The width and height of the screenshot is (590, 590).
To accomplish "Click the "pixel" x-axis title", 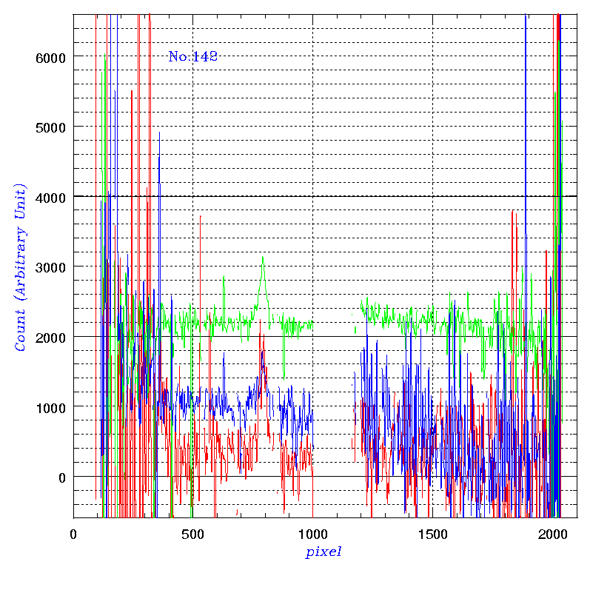I will coord(324,552).
